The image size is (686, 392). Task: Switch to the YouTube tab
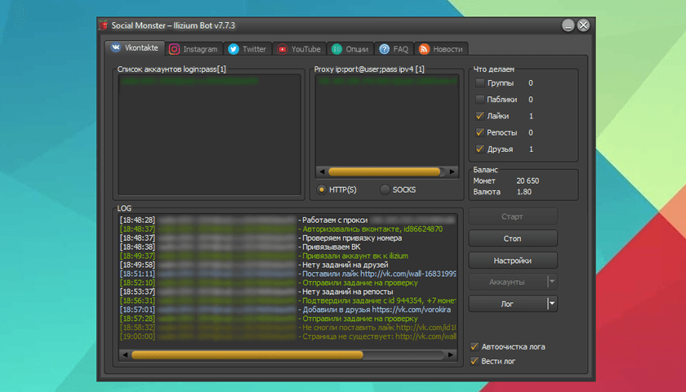tap(301, 49)
